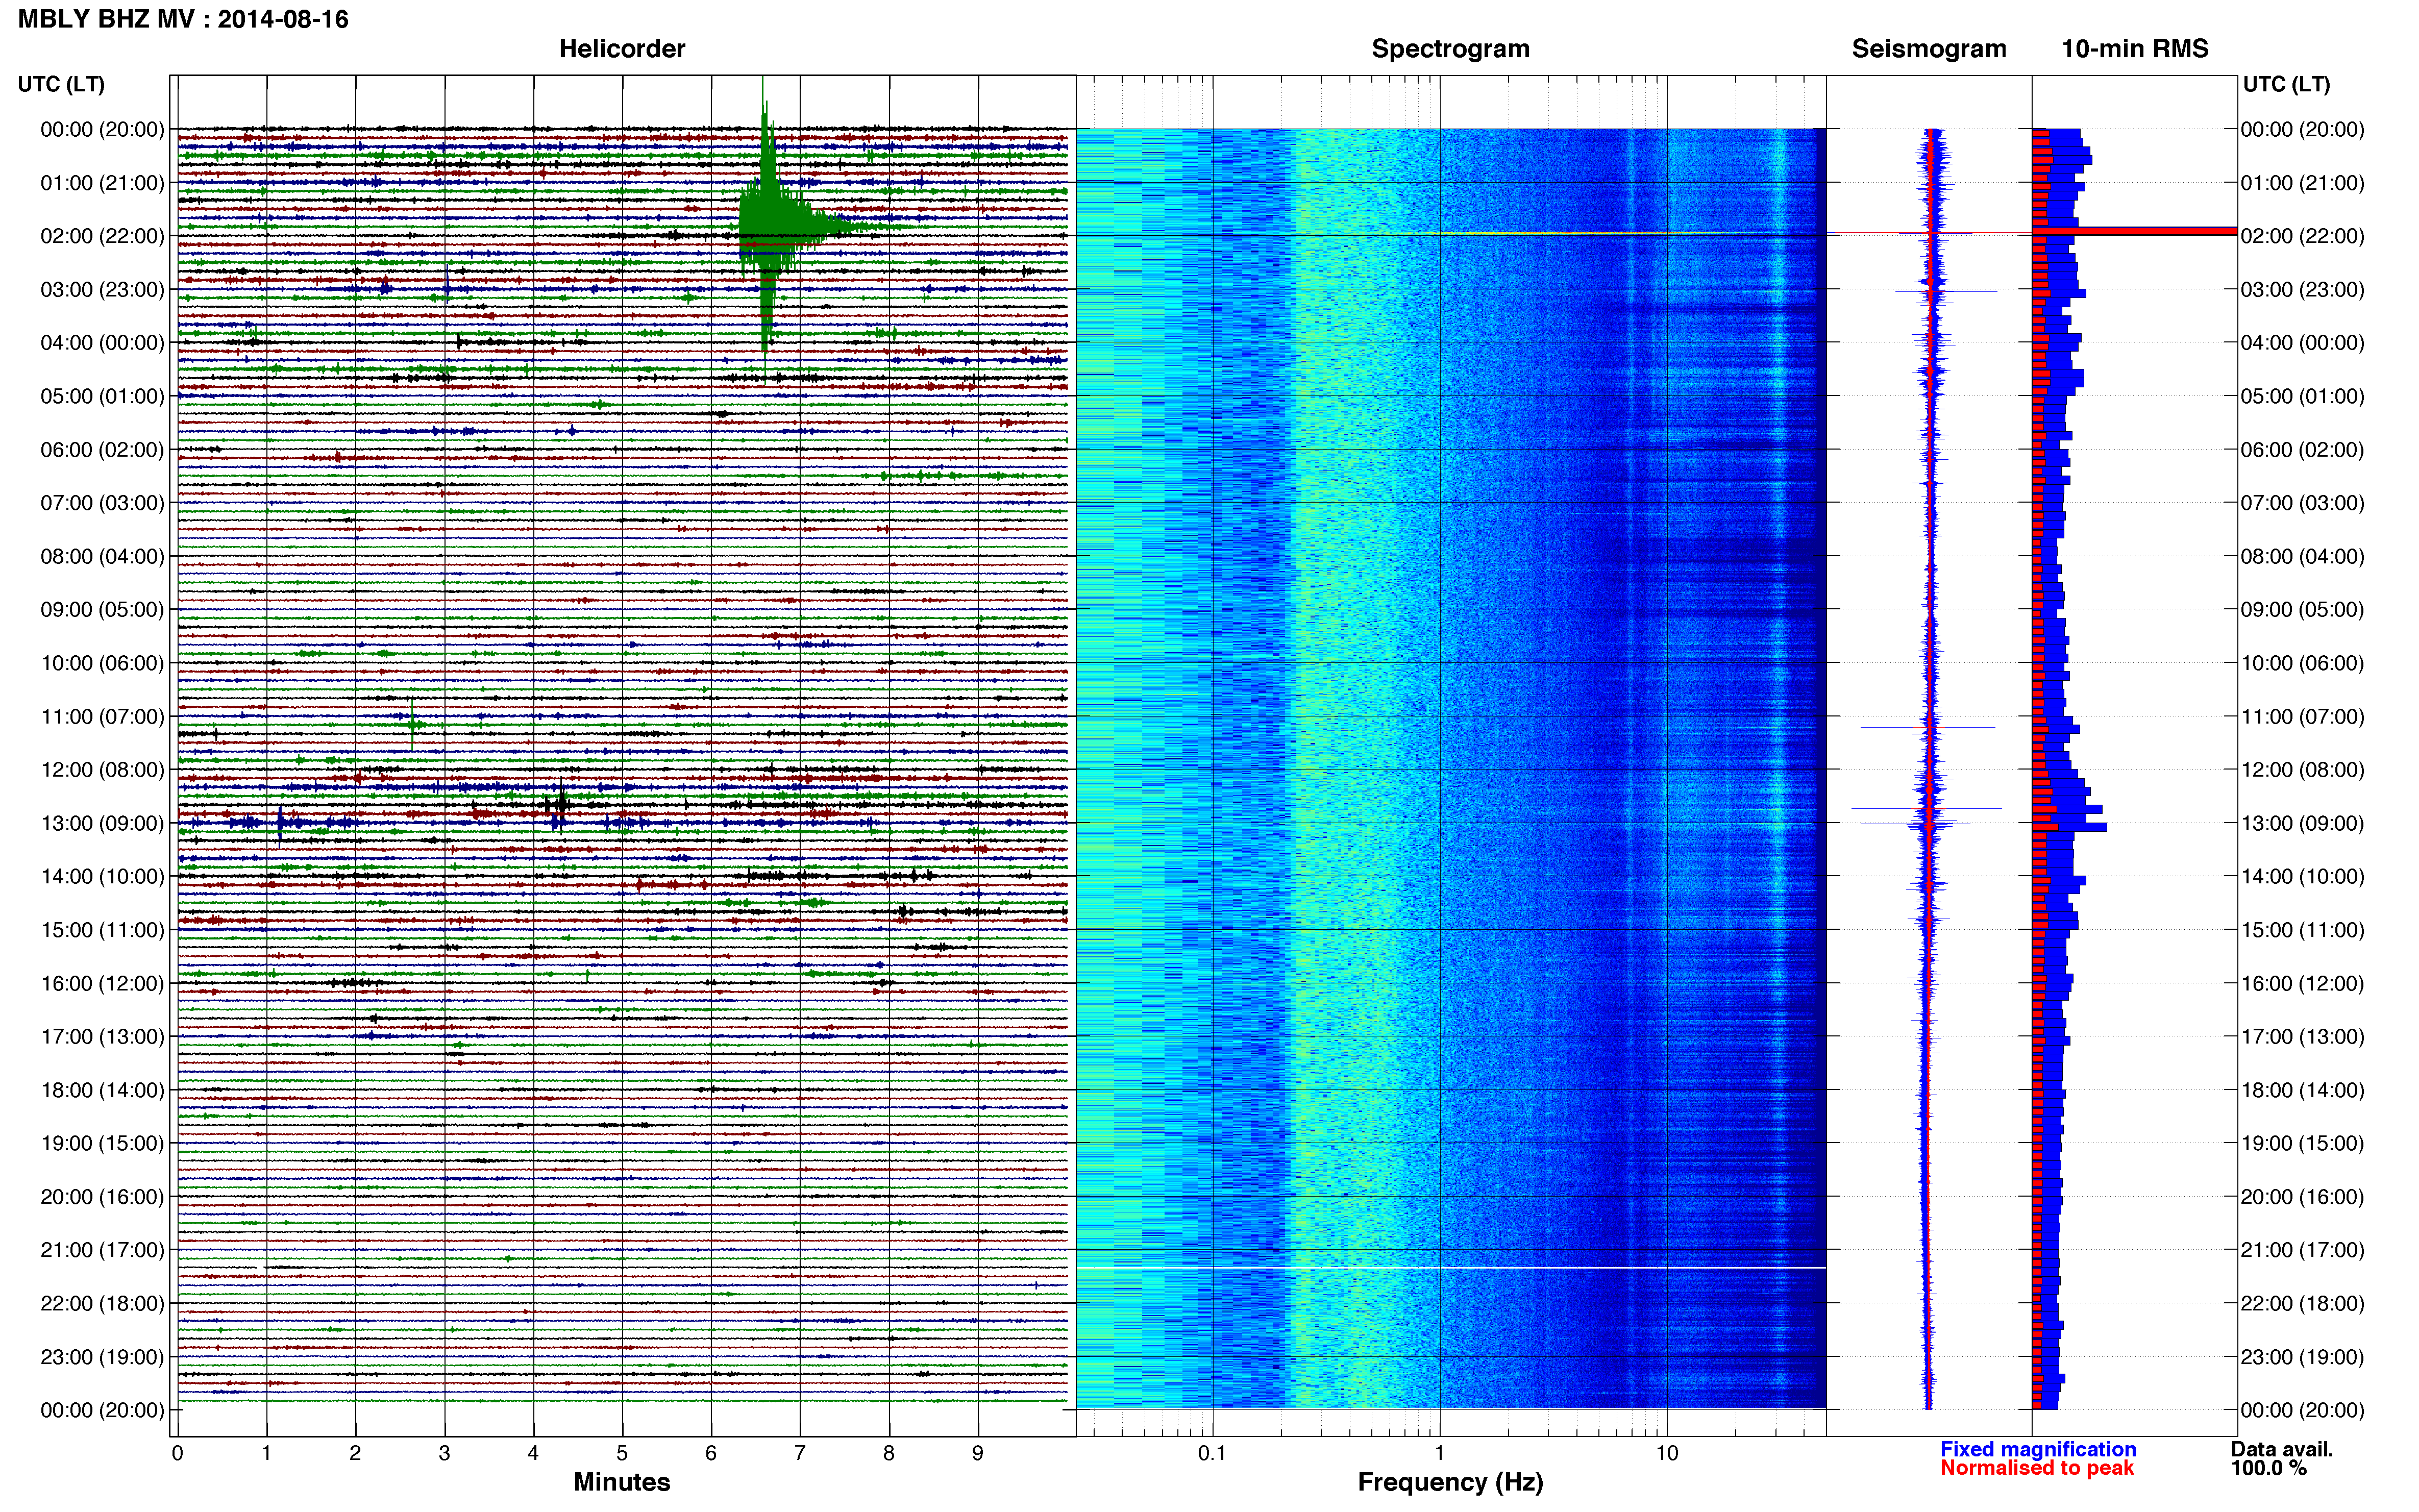
Task: Click '12:00 (08:00)' on the left time axis
Action: tap(102, 770)
